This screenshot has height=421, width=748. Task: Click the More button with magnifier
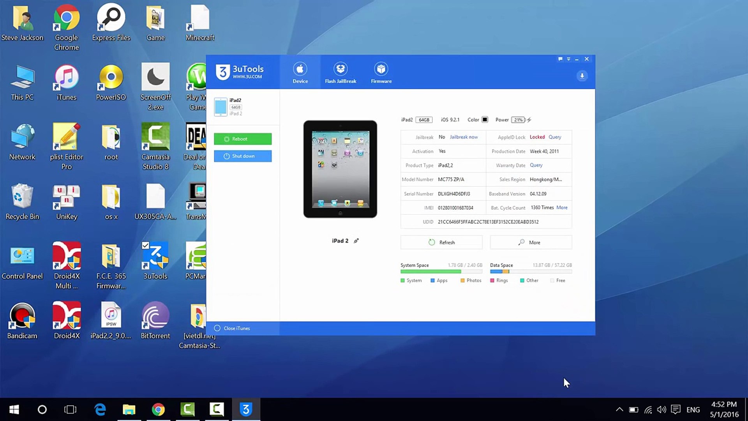coord(531,242)
